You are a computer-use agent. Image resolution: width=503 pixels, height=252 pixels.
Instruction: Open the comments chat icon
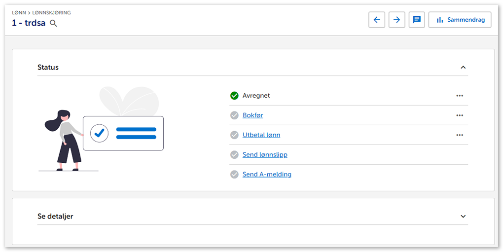click(417, 20)
